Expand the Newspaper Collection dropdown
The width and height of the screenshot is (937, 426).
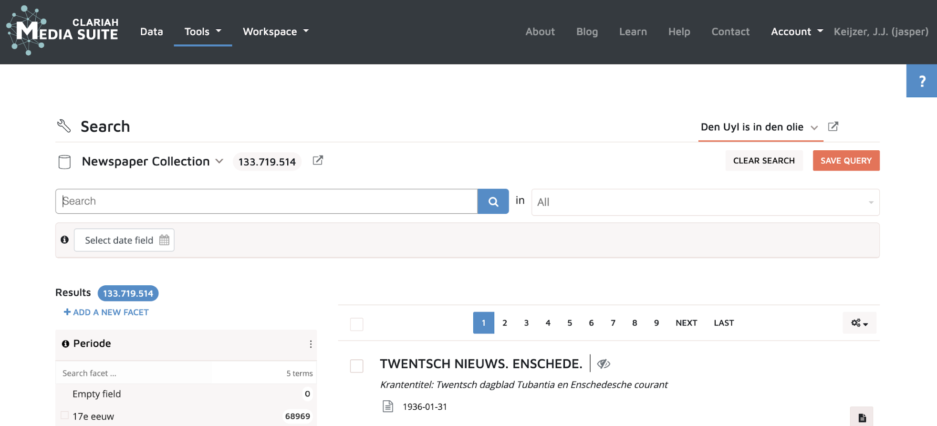pyautogui.click(x=219, y=161)
